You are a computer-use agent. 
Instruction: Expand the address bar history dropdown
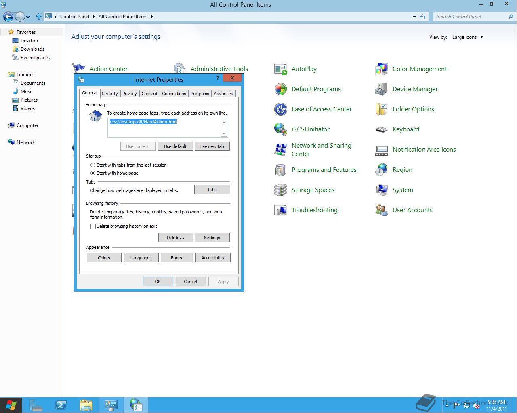pyautogui.click(x=414, y=17)
